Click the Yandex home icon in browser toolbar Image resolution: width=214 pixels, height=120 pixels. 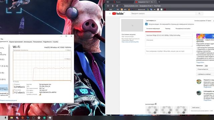click(x=113, y=6)
